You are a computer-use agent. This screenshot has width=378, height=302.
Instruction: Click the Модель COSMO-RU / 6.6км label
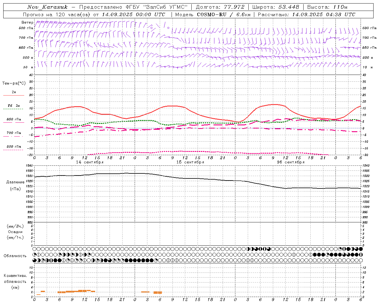[x=213, y=14]
